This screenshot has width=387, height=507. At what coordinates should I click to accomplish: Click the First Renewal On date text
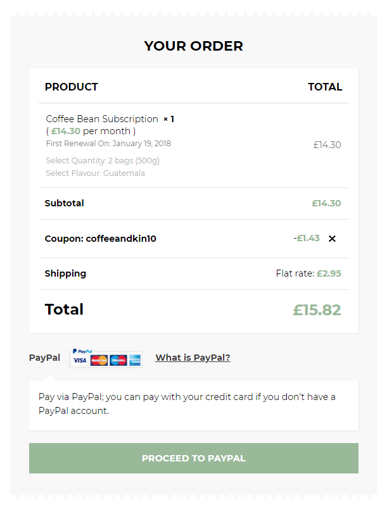pyautogui.click(x=108, y=144)
